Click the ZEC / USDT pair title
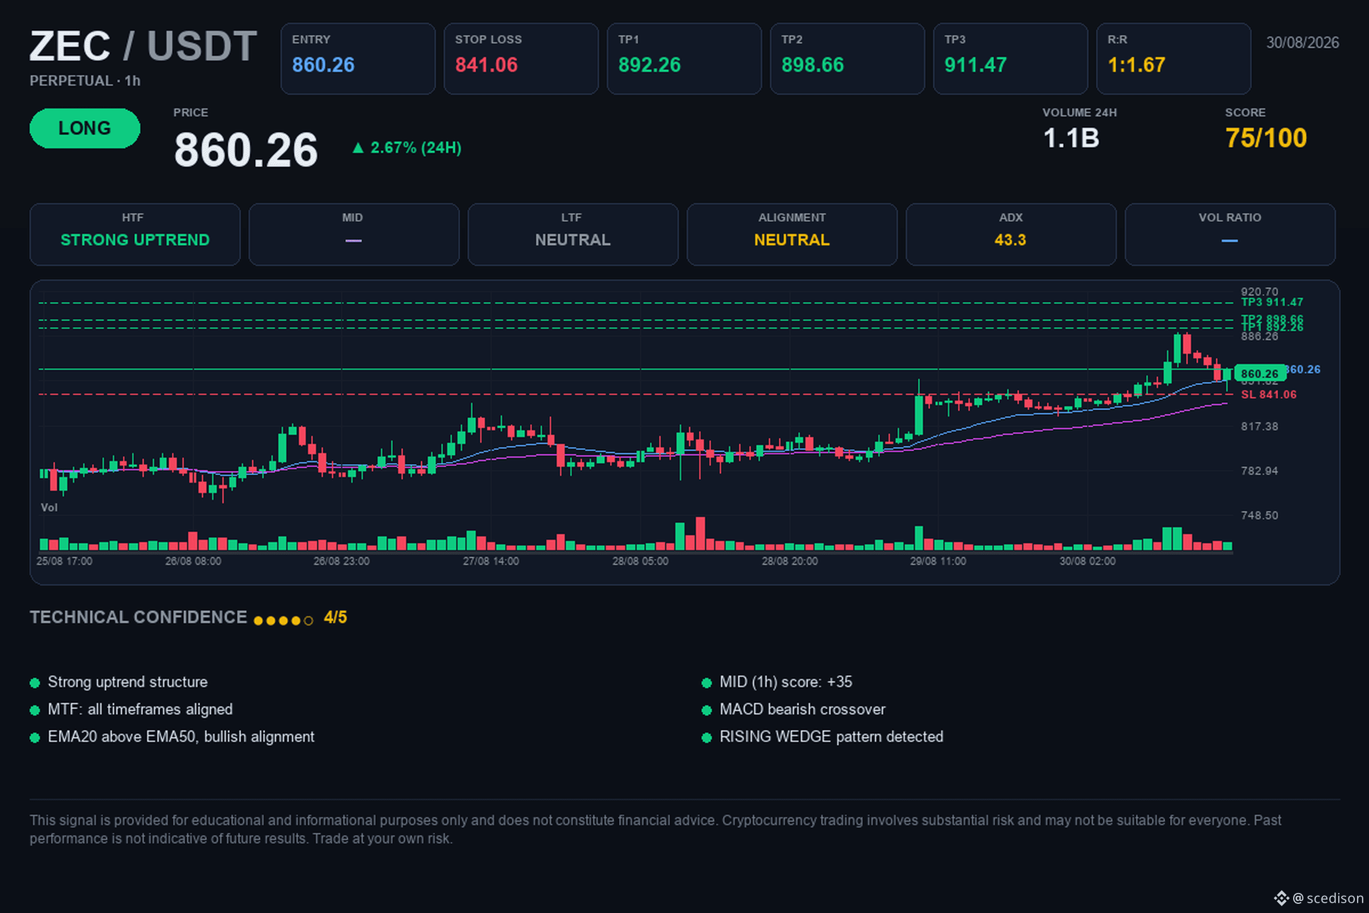The image size is (1369, 913). click(x=143, y=46)
